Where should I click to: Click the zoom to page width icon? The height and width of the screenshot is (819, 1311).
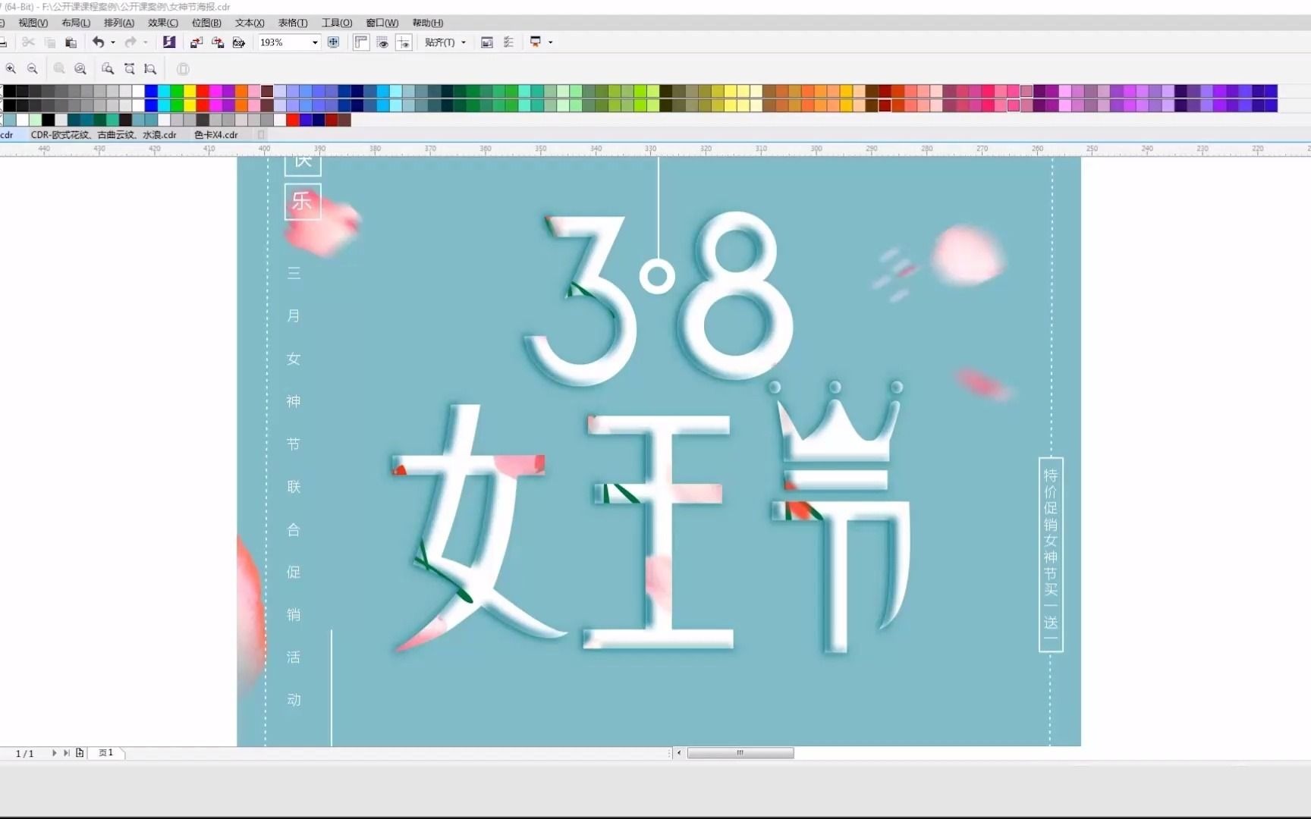click(x=129, y=69)
